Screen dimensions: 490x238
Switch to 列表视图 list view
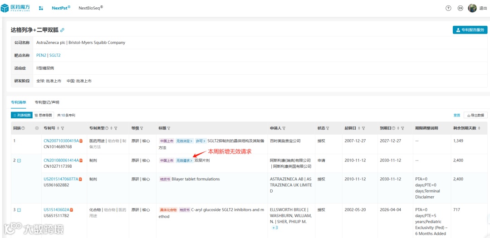point(22,115)
